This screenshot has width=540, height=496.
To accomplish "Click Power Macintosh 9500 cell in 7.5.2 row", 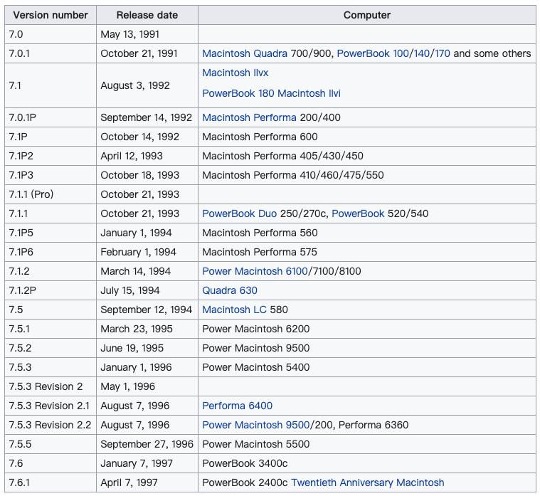I will pyautogui.click(x=367, y=348).
